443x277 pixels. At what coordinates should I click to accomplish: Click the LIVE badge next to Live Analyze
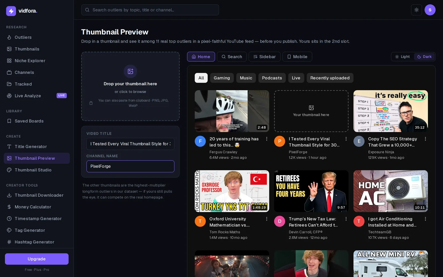[x=62, y=95]
